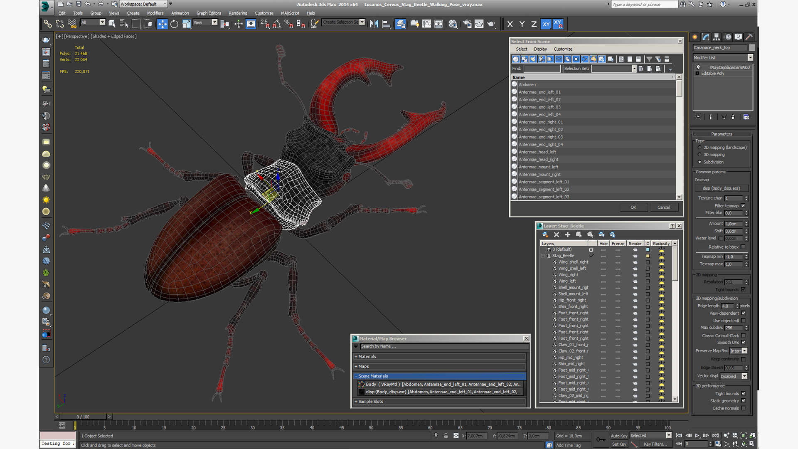
Task: Click OK in Select From Scene dialog
Action: 633,207
